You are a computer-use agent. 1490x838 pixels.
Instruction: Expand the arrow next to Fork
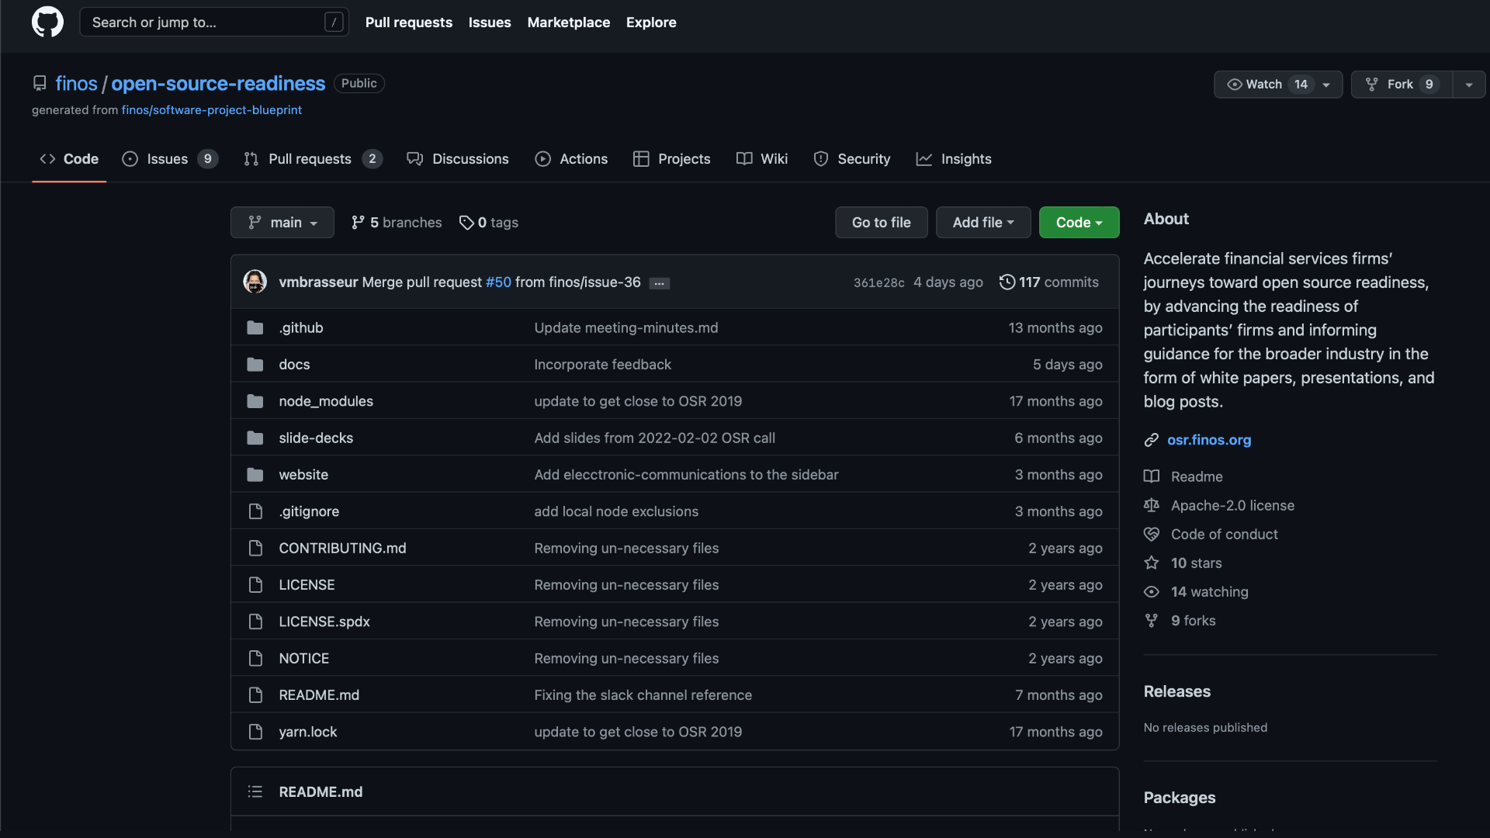1469,85
